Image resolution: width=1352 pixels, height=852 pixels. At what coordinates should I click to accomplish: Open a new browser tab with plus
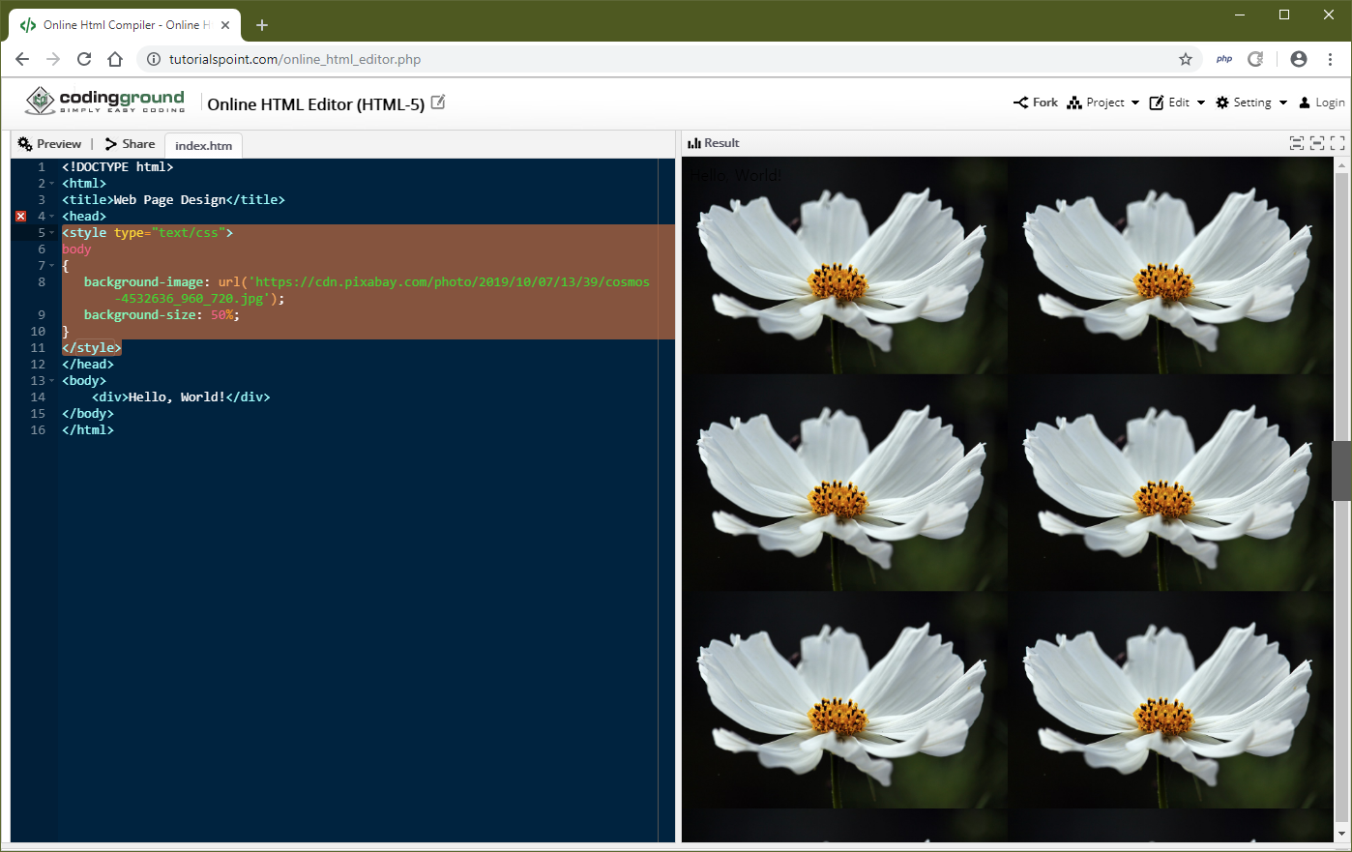click(x=262, y=25)
